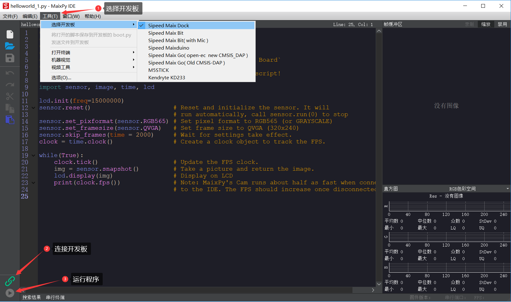
Task: Click the R channel histogram
Action: coord(450,206)
